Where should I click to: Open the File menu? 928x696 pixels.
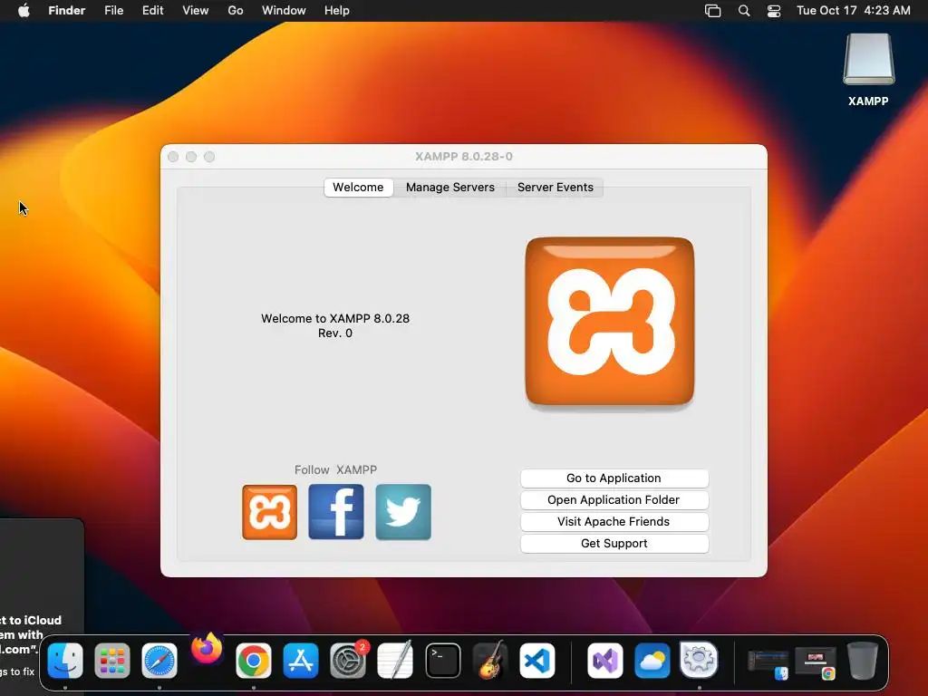pyautogui.click(x=113, y=11)
